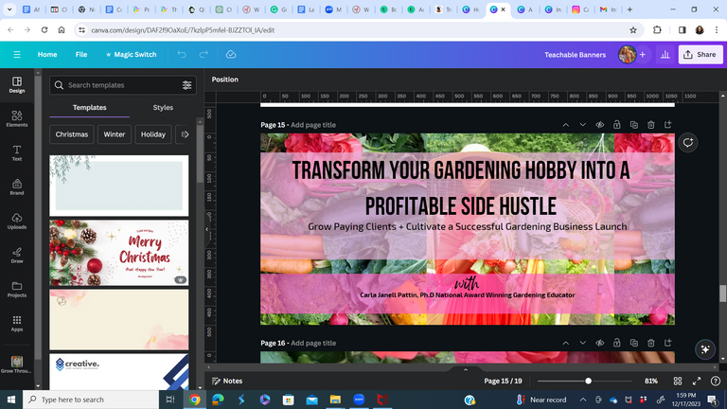Open the File menu

click(81, 55)
